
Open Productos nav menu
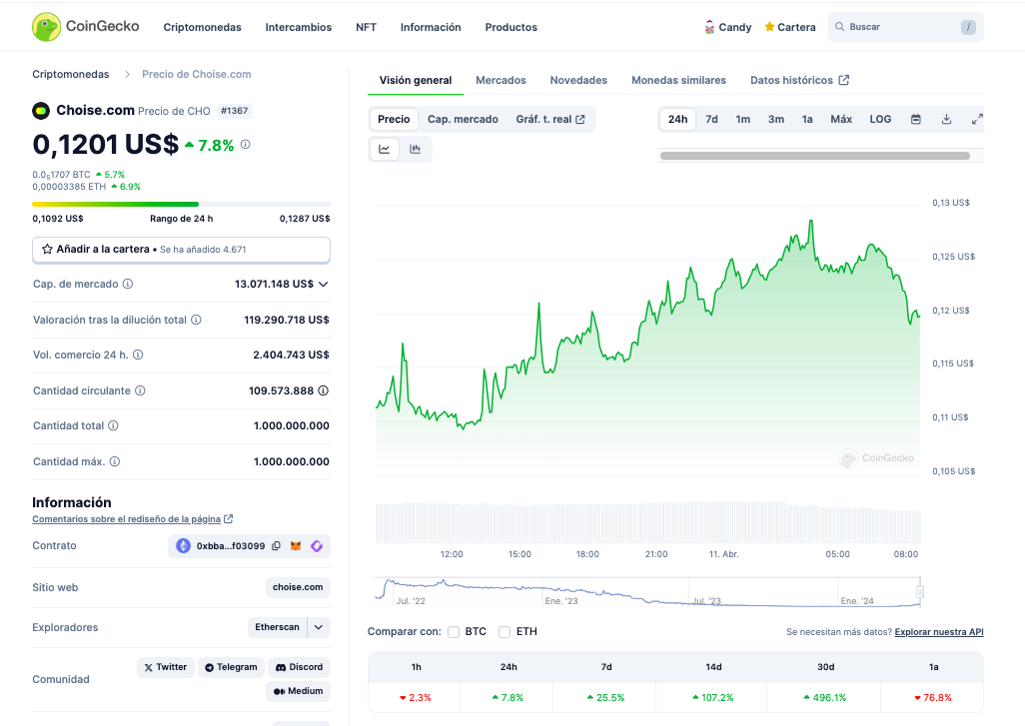click(x=512, y=27)
